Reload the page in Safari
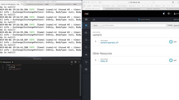The height and width of the screenshot is (100, 179). [154, 2]
